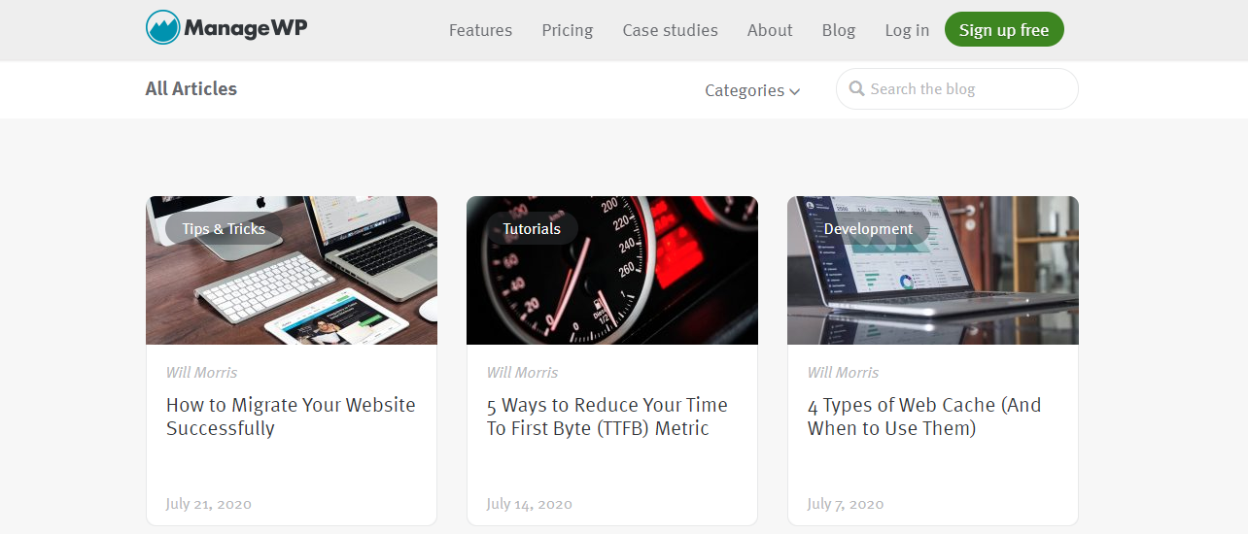Select the All Articles heading link
1248x534 pixels.
point(191,88)
